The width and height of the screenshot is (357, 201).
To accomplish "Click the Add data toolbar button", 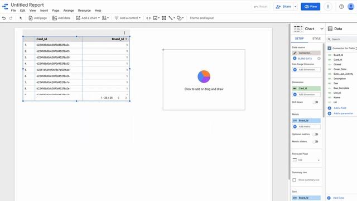I will click(61, 18).
